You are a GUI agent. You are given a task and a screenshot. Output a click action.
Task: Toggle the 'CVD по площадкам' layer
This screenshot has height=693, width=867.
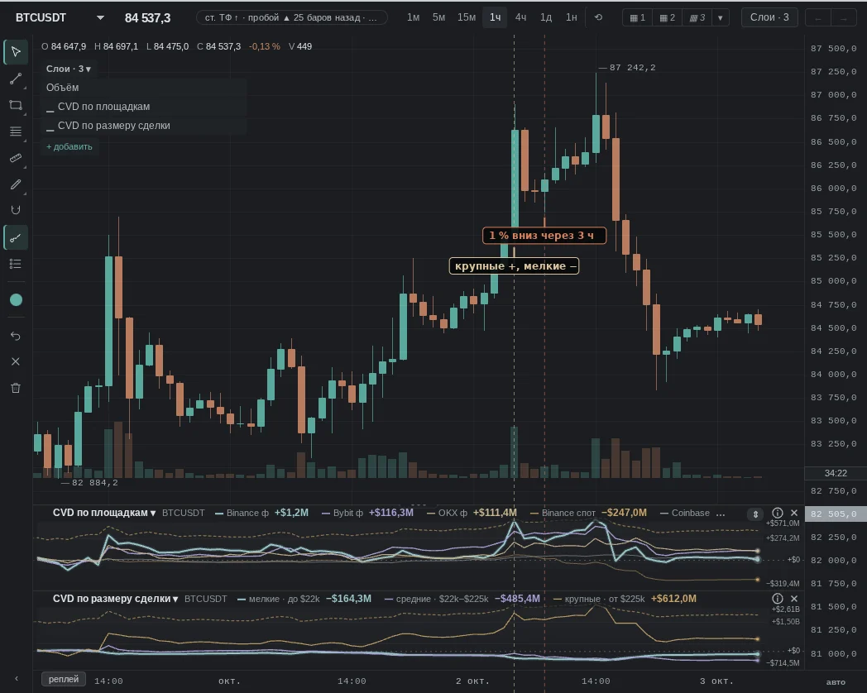[144, 107]
